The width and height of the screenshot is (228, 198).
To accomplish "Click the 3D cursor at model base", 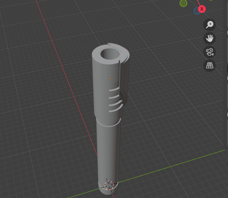I will 109,186.
